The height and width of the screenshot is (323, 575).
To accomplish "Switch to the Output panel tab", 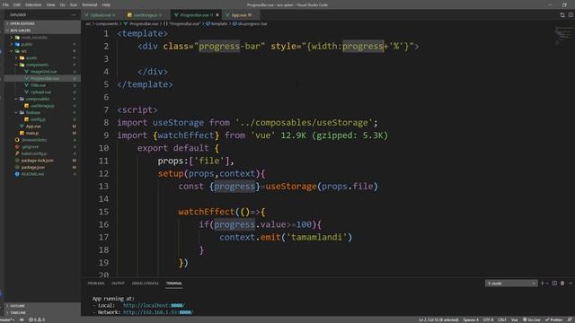I will click(x=118, y=284).
